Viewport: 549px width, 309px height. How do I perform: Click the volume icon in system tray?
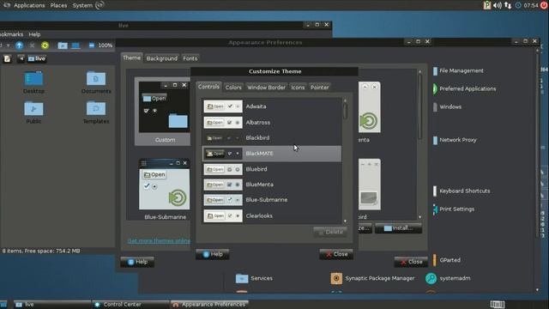pos(498,5)
